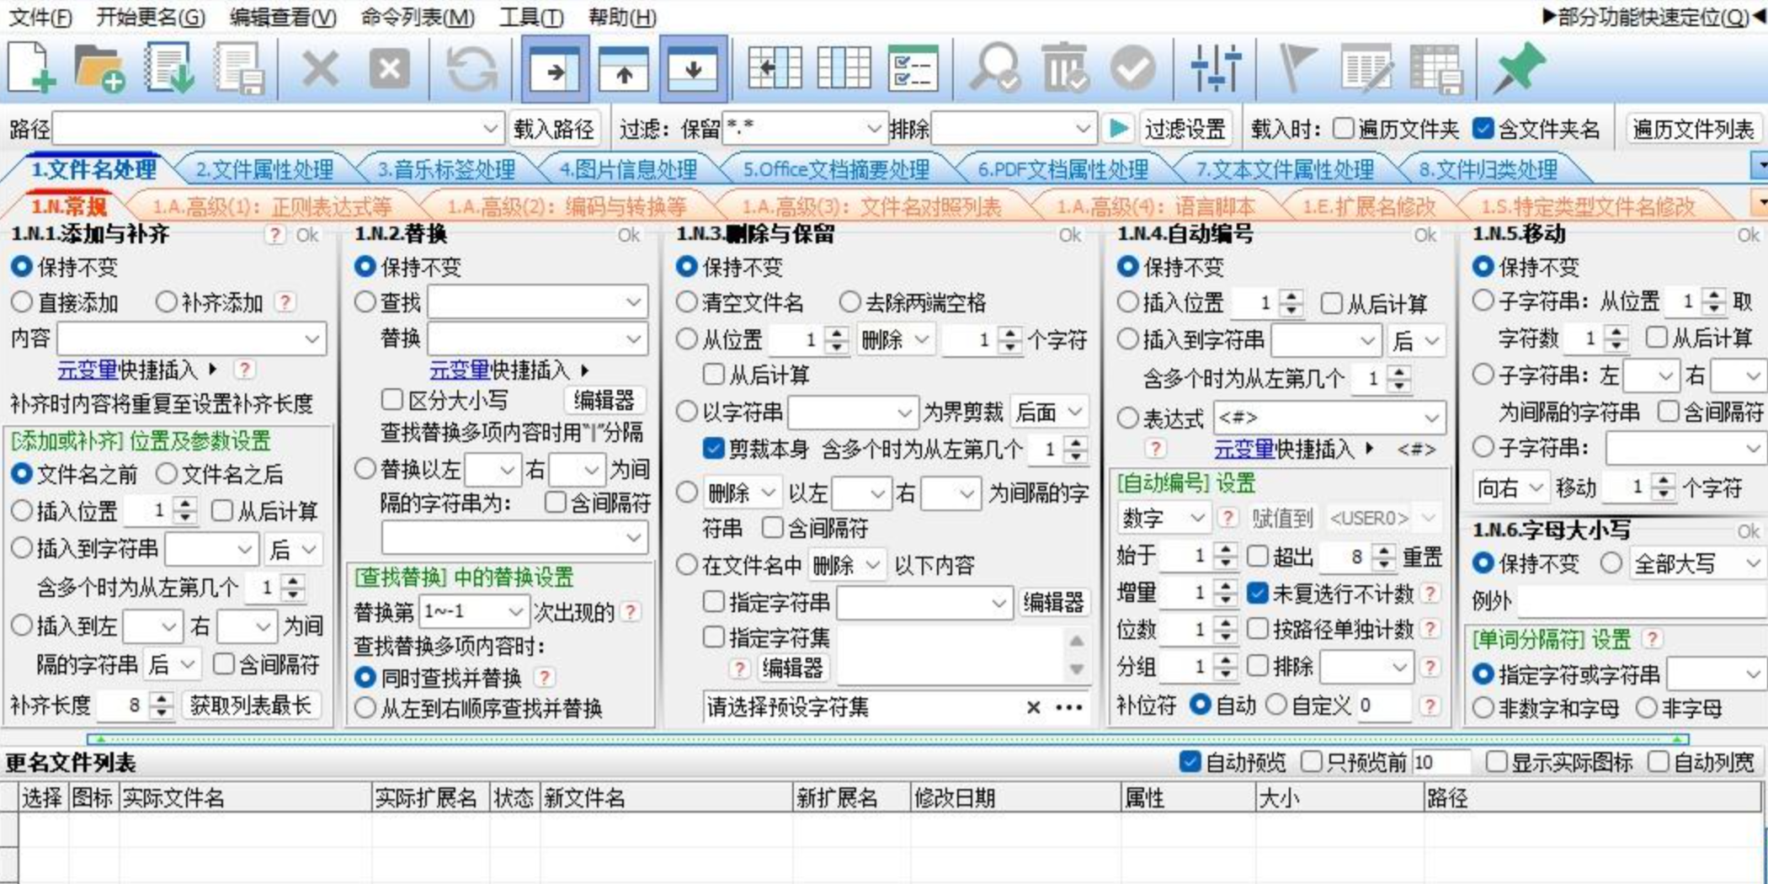The image size is (1768, 884).
Task: Click the 获取列表最长 button
Action: pos(250,706)
